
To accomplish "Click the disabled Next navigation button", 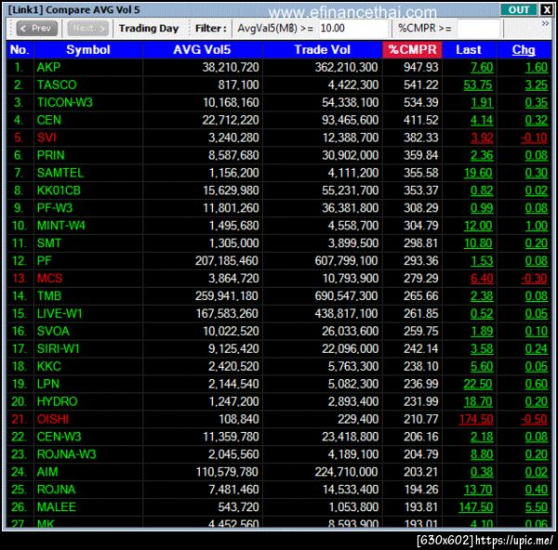I will [88, 28].
